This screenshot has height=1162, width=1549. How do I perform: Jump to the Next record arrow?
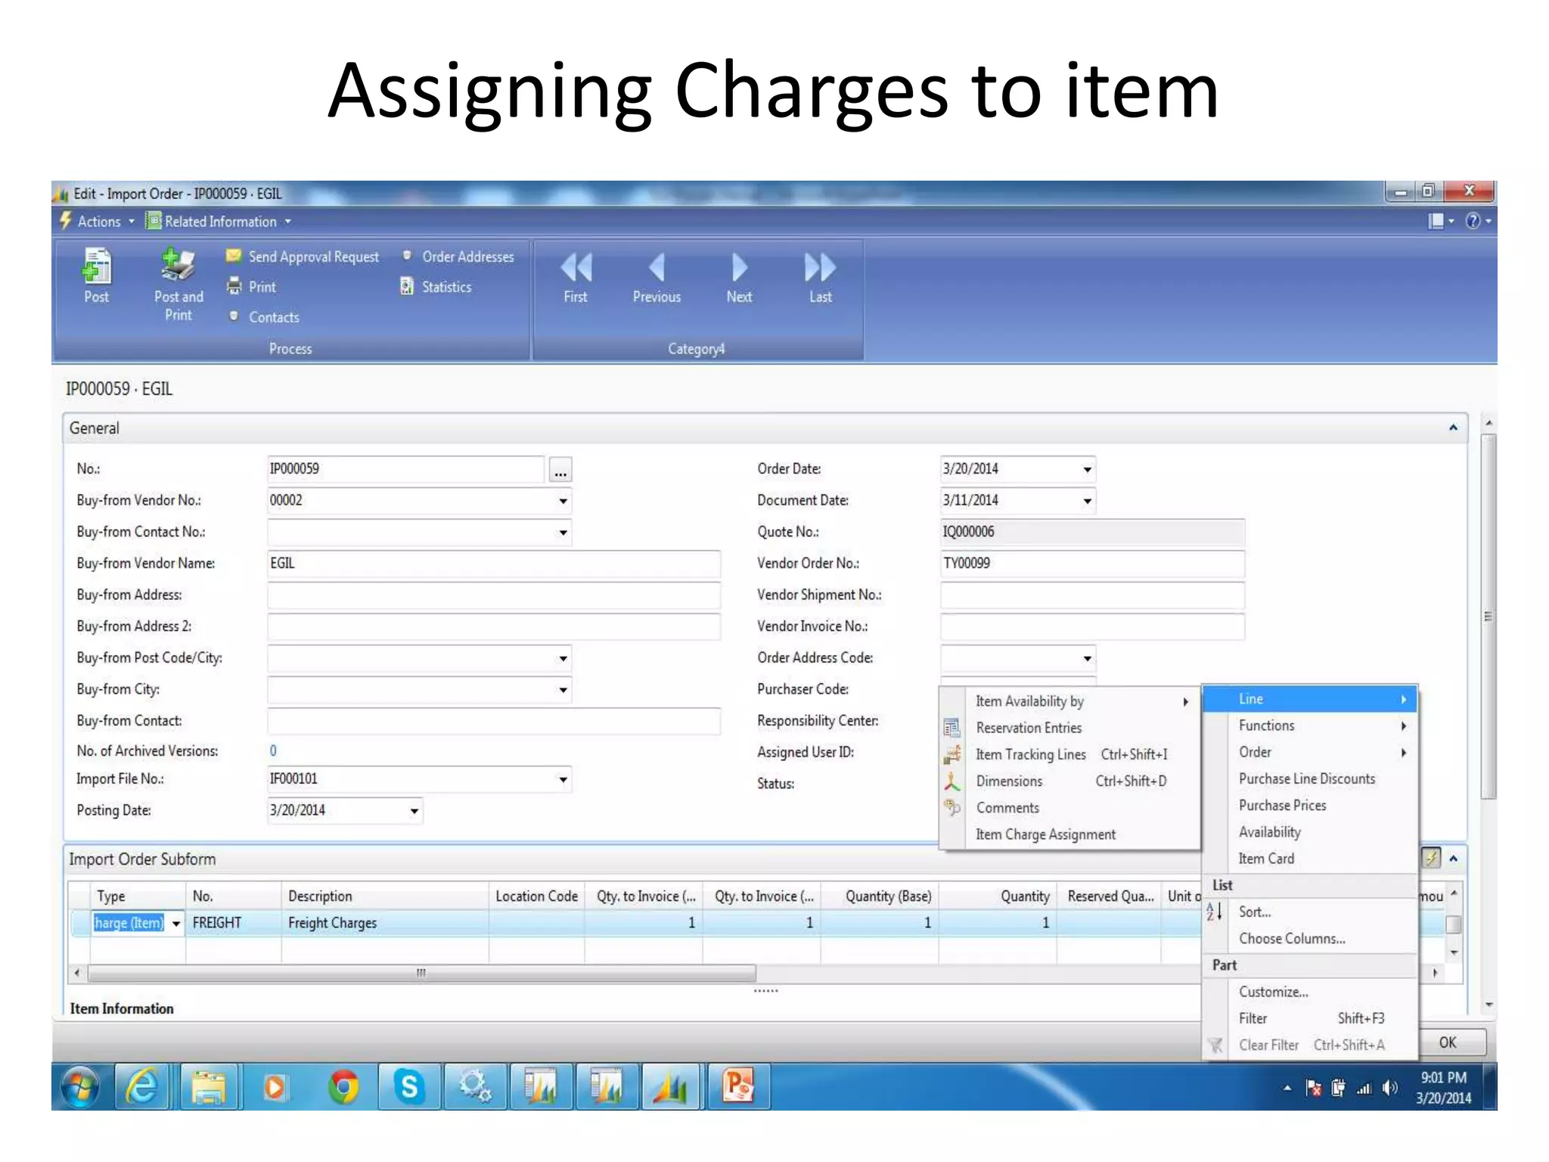click(x=739, y=268)
